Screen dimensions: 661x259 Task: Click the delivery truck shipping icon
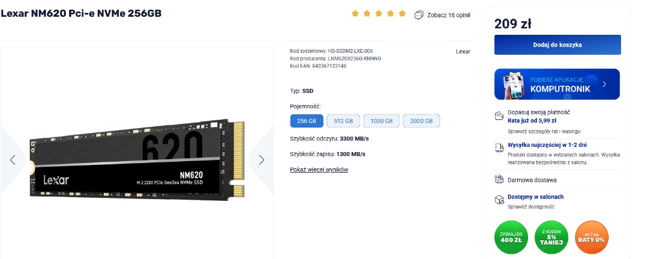(x=499, y=148)
